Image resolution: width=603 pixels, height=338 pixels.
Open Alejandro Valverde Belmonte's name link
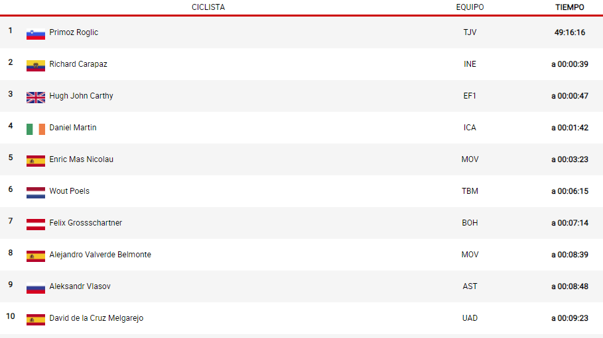click(x=100, y=255)
